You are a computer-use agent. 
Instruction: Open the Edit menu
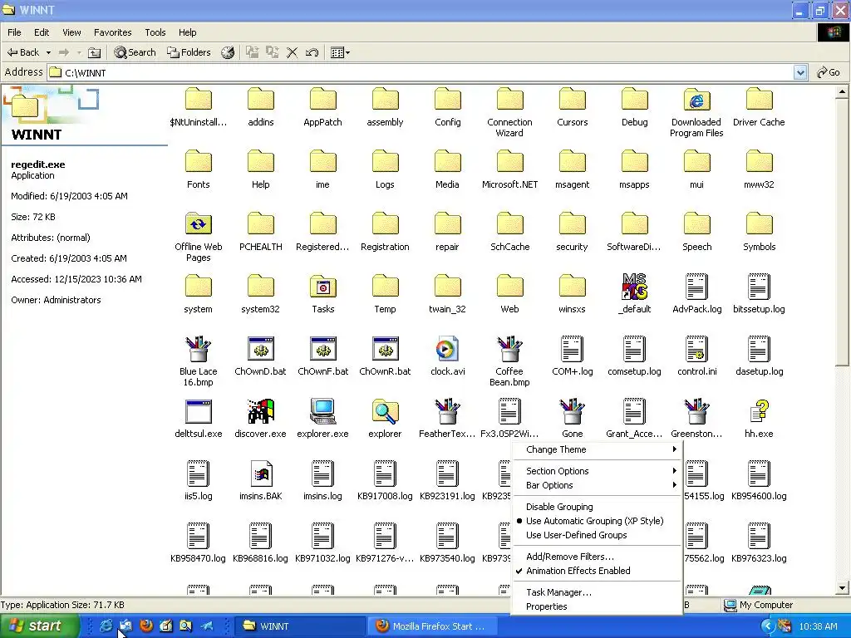[x=42, y=32]
